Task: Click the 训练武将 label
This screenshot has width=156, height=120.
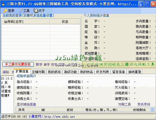Action: point(122,93)
